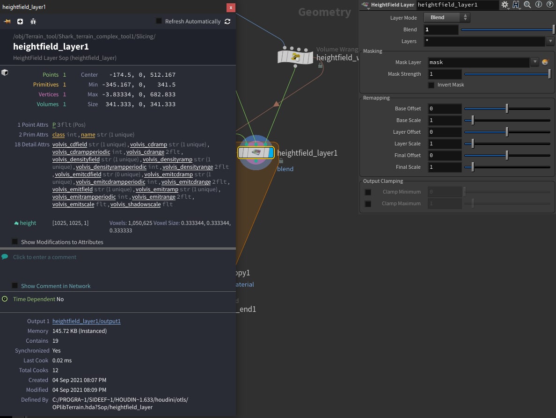Adjust the Blend slider
Image resolution: width=556 pixels, height=418 pixels.
[507, 30]
